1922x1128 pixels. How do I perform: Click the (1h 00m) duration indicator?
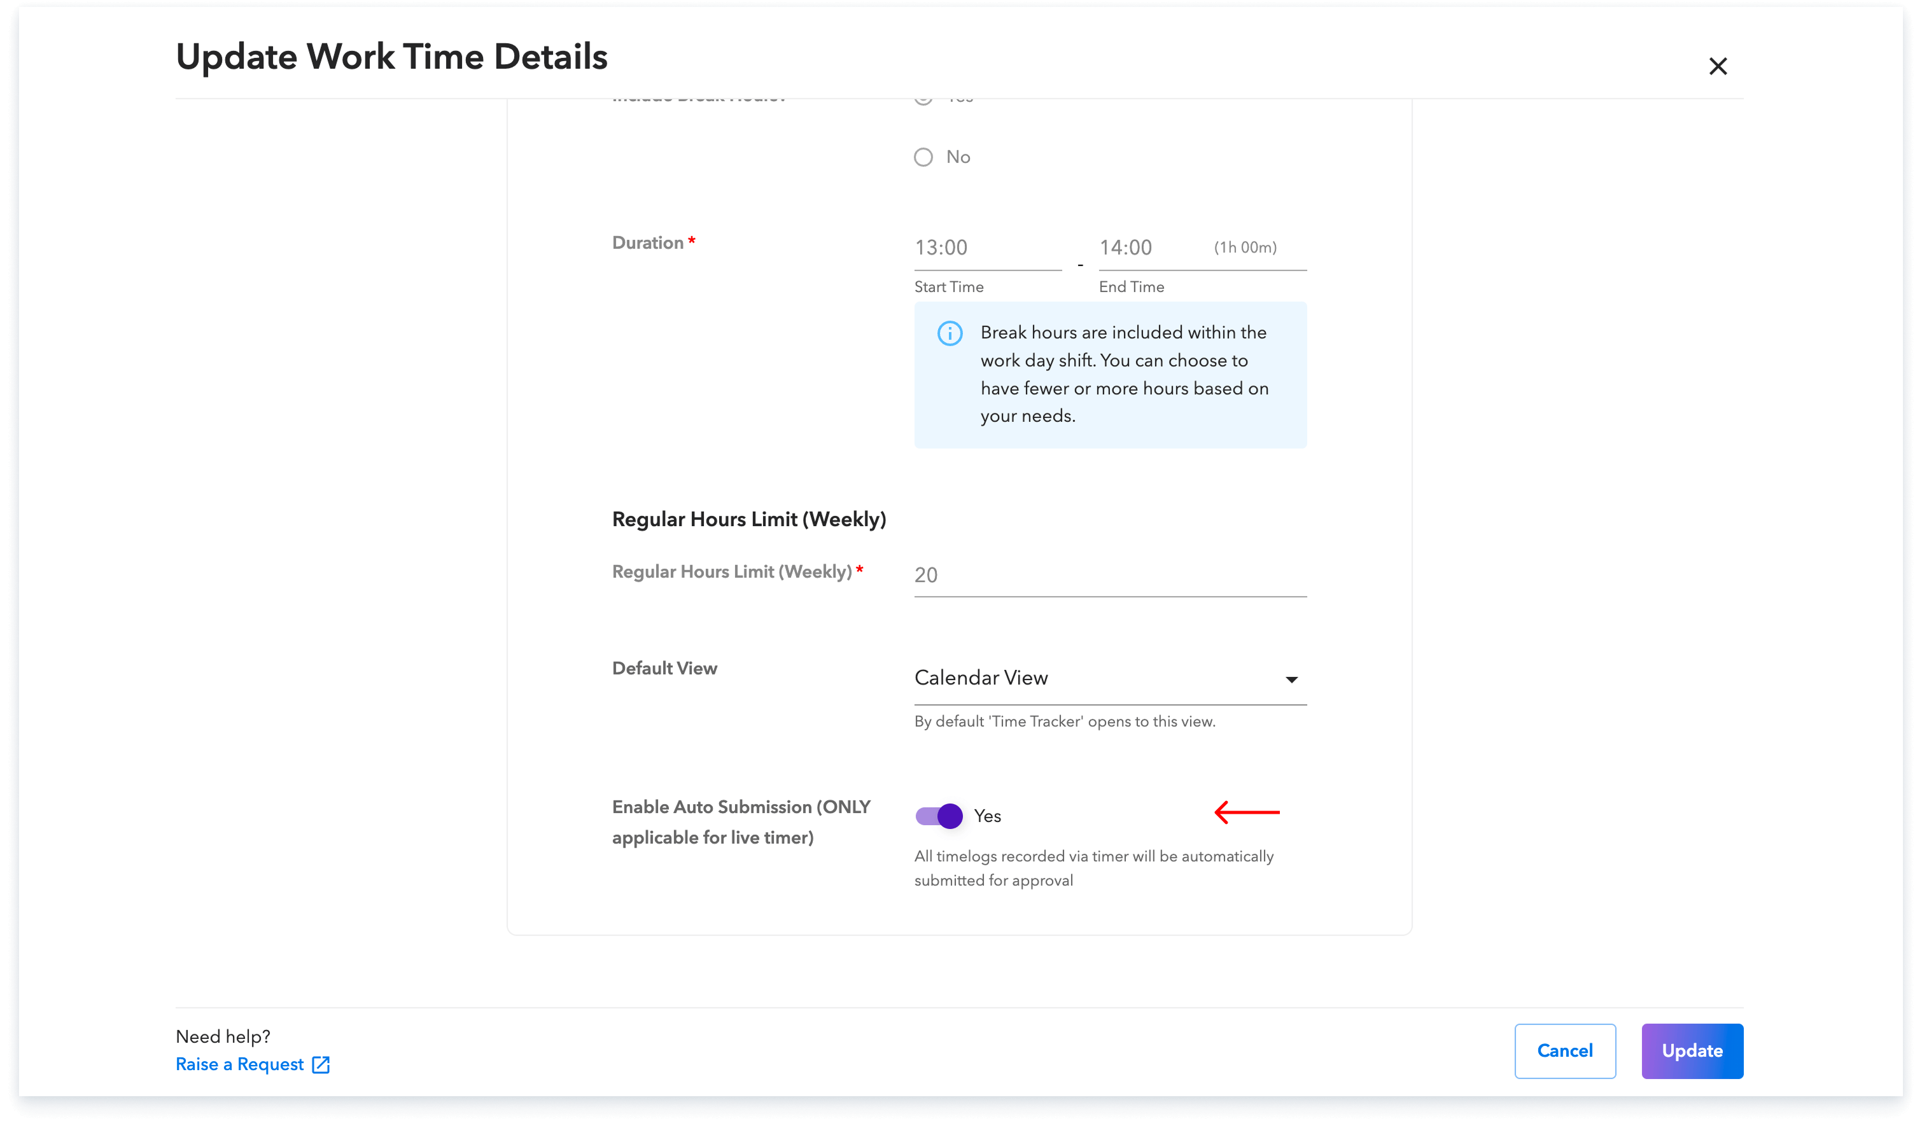pyautogui.click(x=1245, y=248)
